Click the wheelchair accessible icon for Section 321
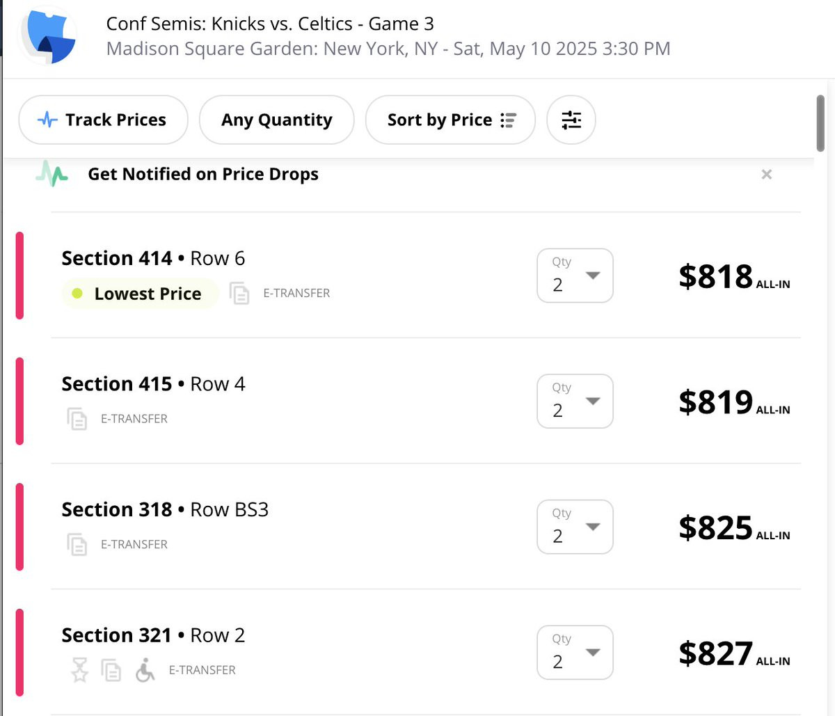This screenshot has height=716, width=835. (145, 671)
